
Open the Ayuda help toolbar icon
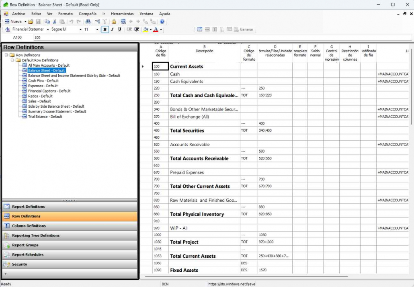[x=162, y=21]
